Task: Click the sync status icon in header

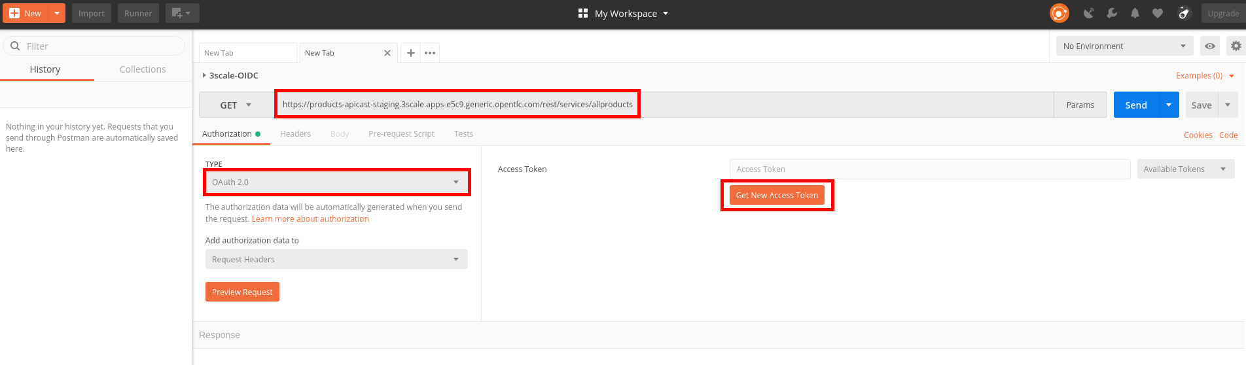Action: coord(1059,13)
